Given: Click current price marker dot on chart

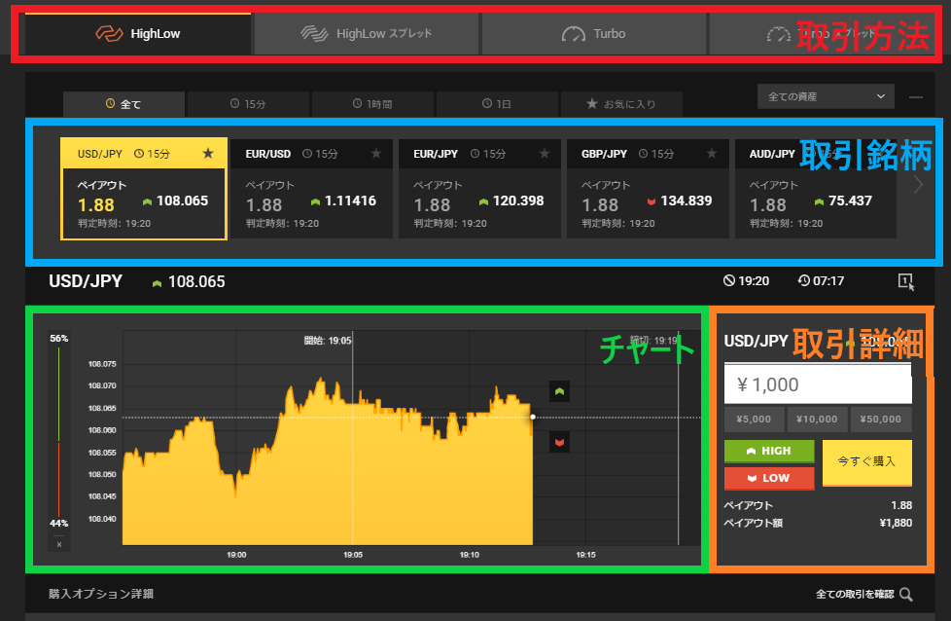Looking at the screenshot, I should coord(533,417).
